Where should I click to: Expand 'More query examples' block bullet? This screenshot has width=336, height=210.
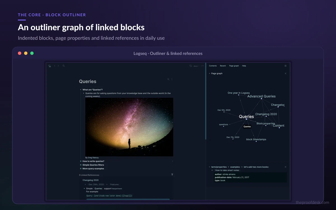[x=81, y=169]
